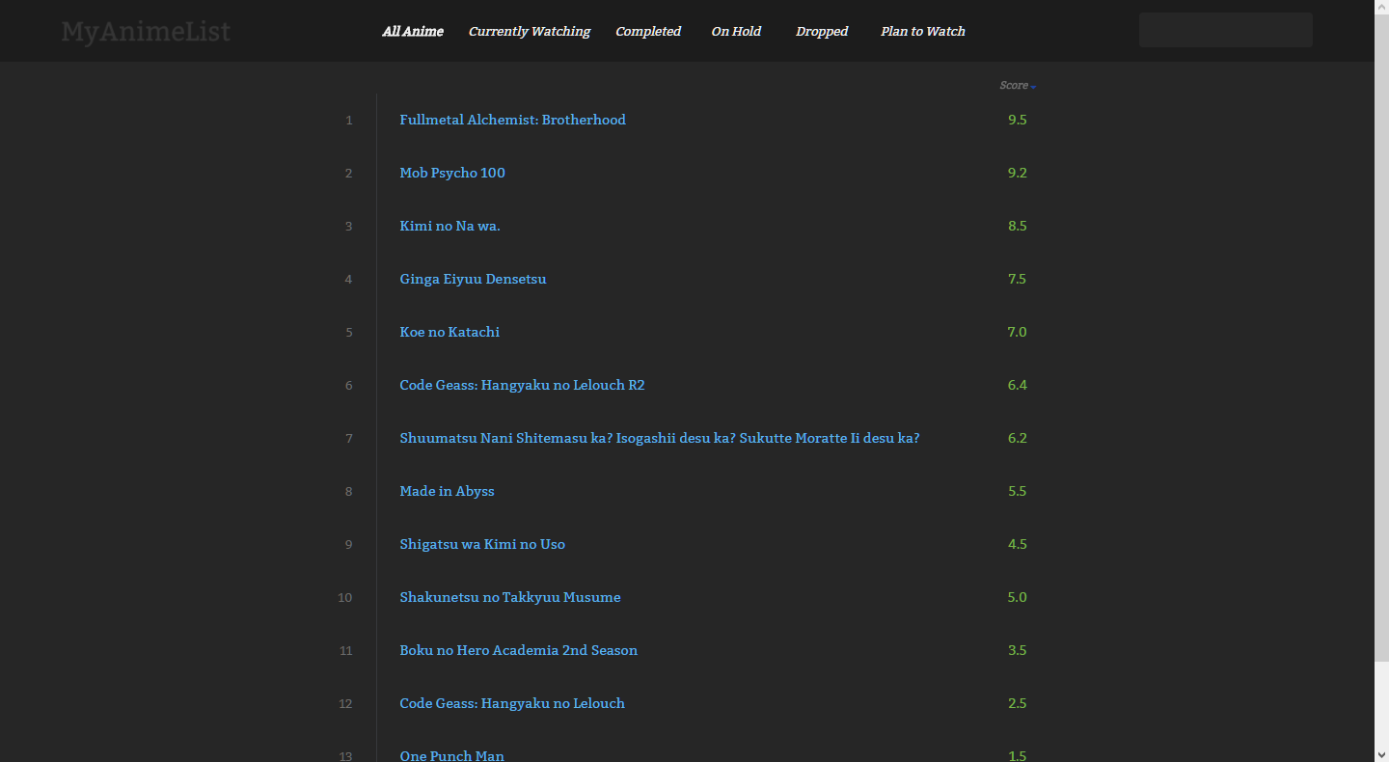
Task: Open Shigatsu wa Kimi no Uso
Action: [x=482, y=544]
